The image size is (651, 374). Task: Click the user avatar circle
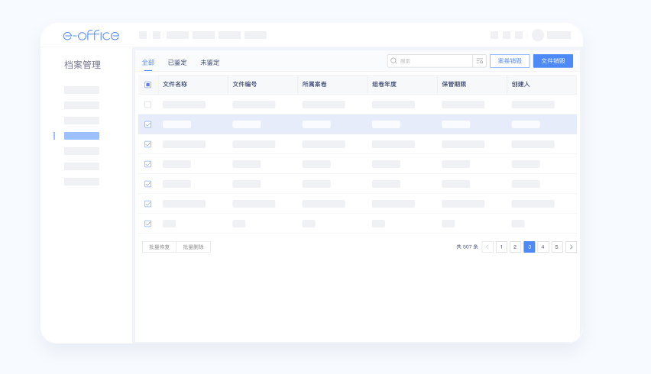tap(538, 35)
